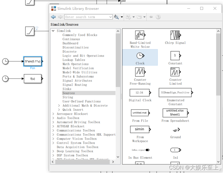Expand the Aerospace Blockset node
This screenshot has width=223, height=173.
pos(53,114)
